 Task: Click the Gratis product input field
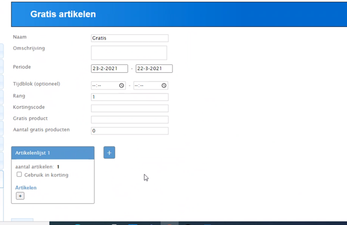point(130,119)
